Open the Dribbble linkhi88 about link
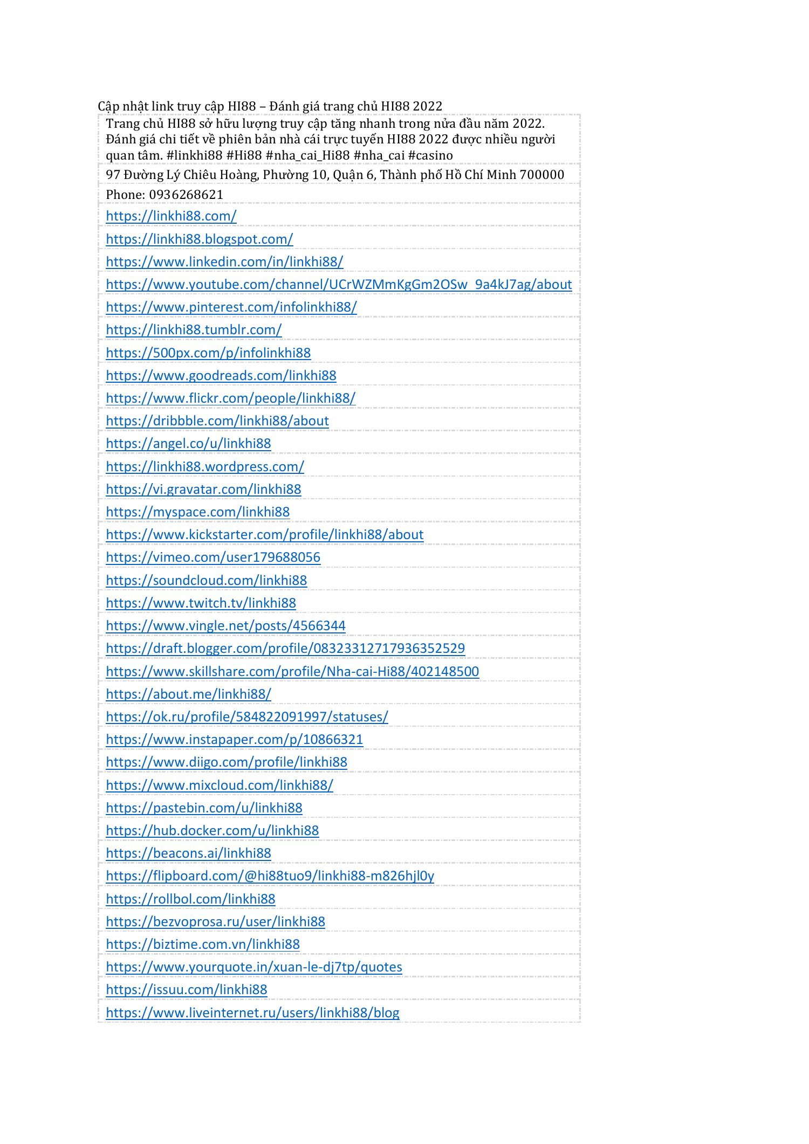 pos(217,421)
